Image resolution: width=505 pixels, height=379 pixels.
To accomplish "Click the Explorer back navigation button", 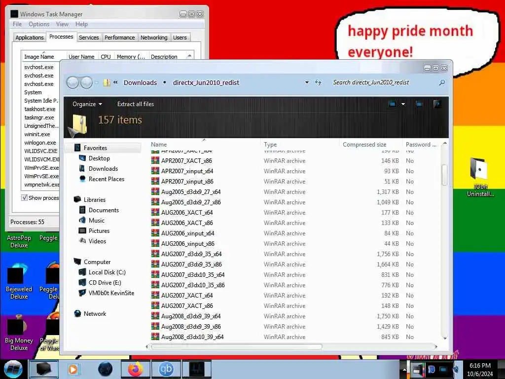I will tap(72, 82).
